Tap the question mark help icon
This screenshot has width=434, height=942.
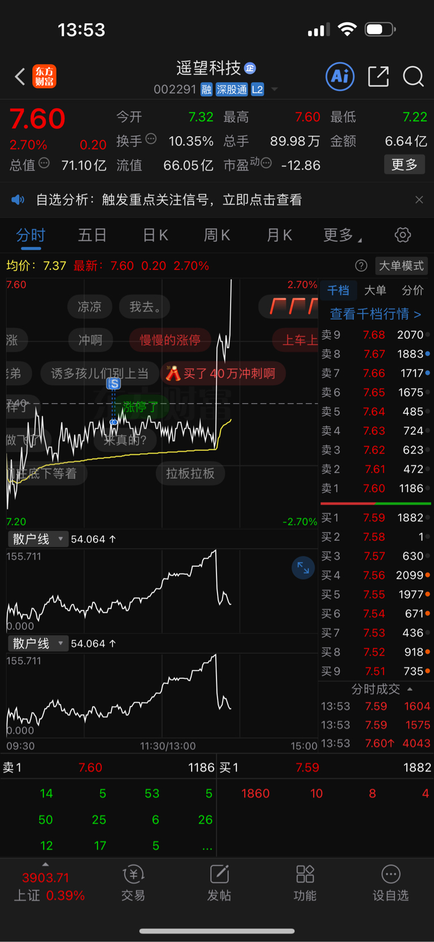[x=361, y=265]
